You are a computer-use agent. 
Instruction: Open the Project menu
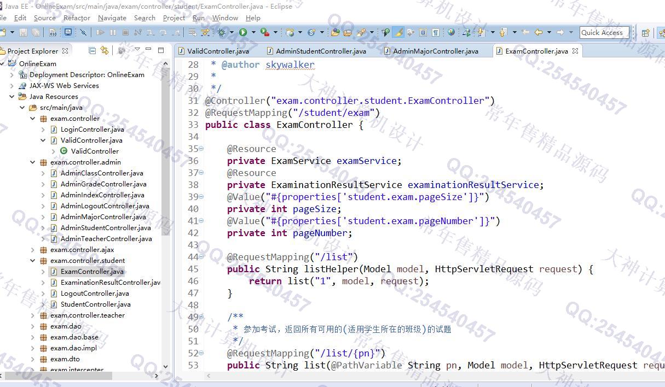tap(174, 17)
